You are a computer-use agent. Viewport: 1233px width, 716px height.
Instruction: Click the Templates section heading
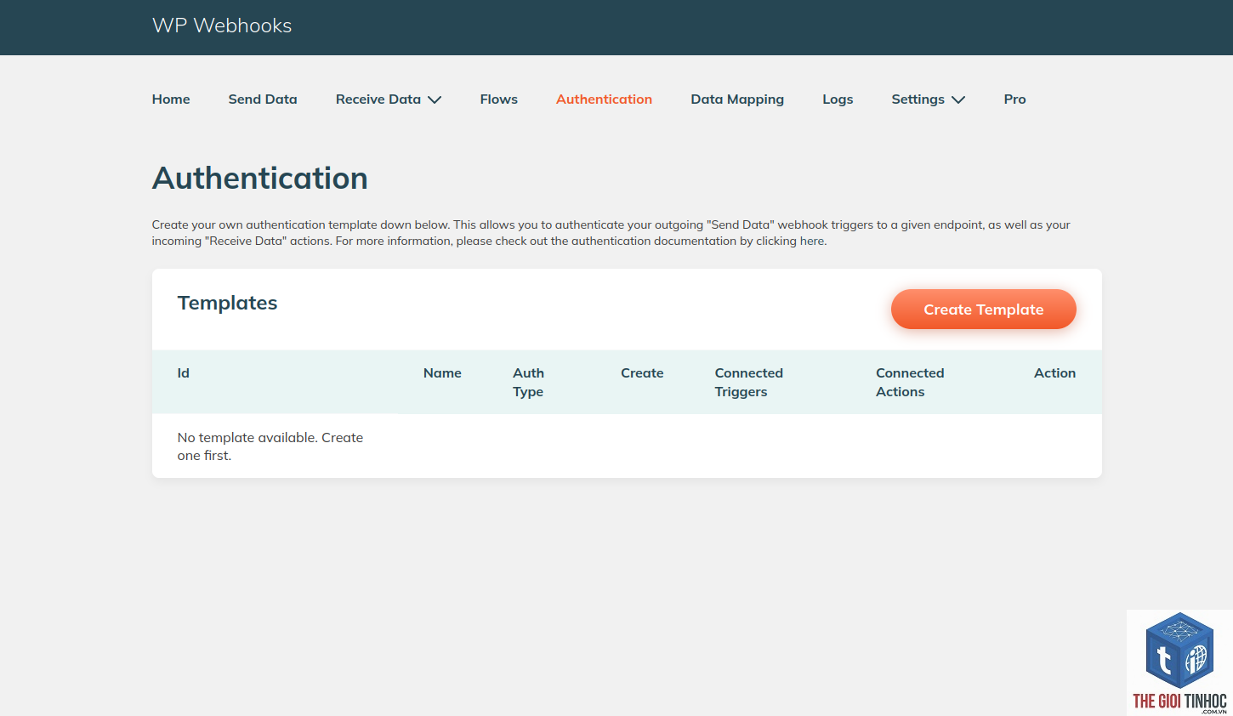tap(227, 303)
